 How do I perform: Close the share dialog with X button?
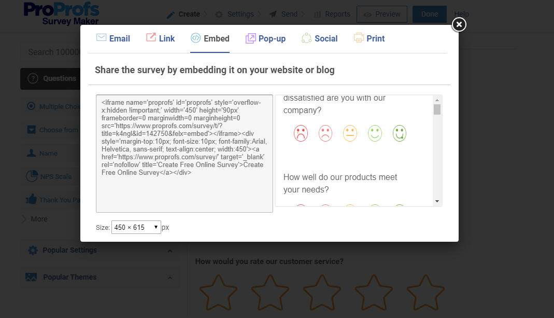pyautogui.click(x=459, y=24)
